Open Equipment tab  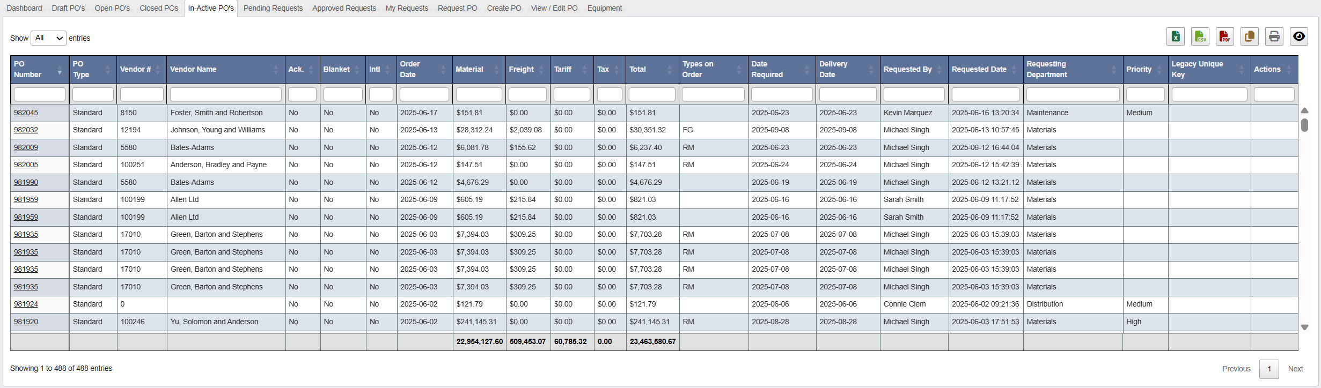(x=605, y=8)
